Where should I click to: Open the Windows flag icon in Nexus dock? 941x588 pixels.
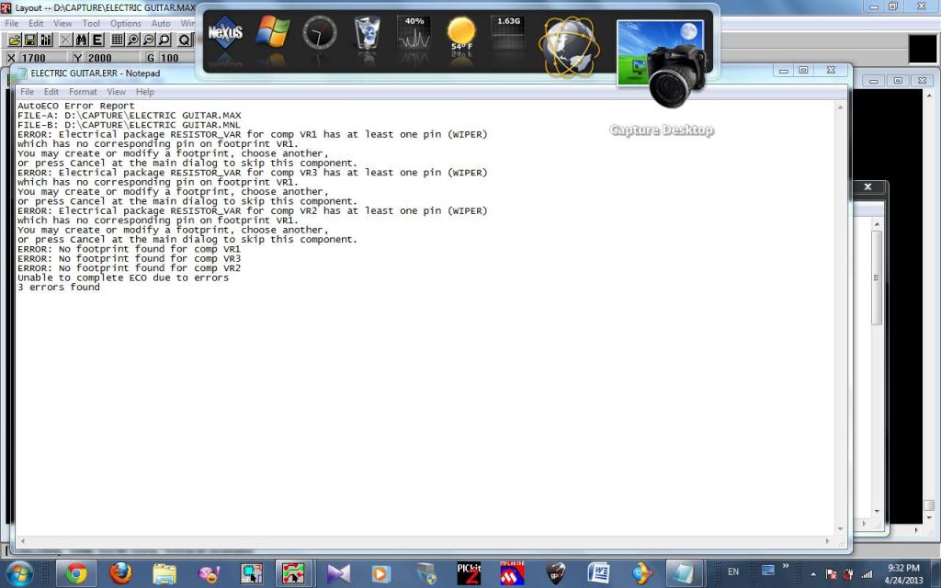pos(272,32)
